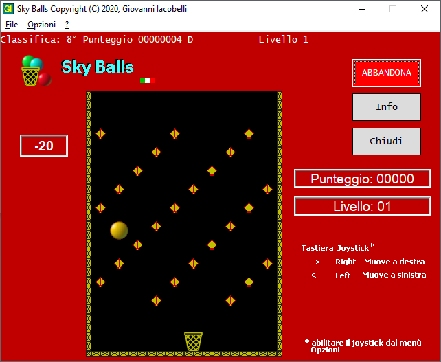441x362 pixels.
Task: Click the Chiudi button
Action: (387, 142)
